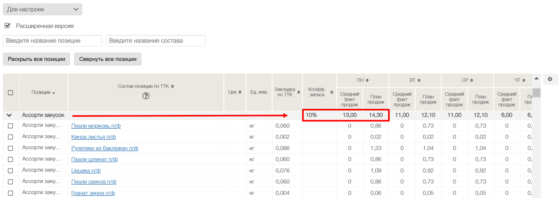Sort by СР day column
This screenshot has height=198, width=559.
click(471, 80)
